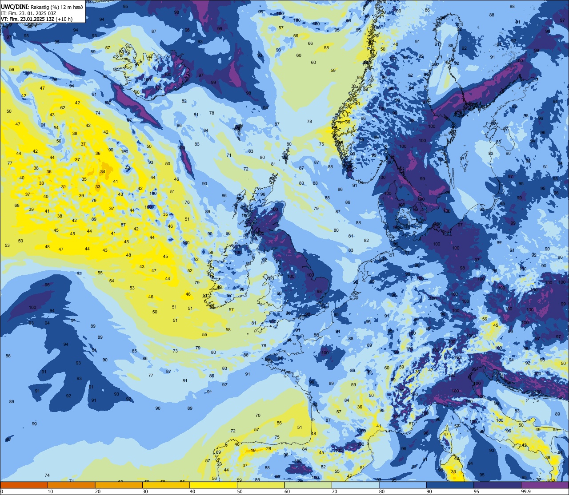The width and height of the screenshot is (569, 495).
Task: Select the legend segment between 30 and 40
Action: click(166, 485)
